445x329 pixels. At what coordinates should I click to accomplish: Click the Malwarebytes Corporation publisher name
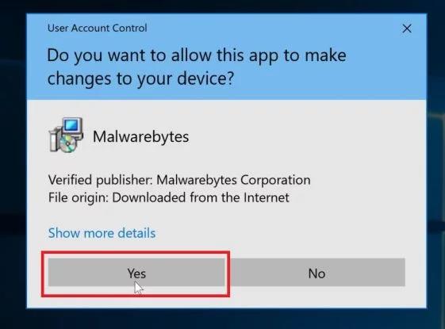point(233,180)
